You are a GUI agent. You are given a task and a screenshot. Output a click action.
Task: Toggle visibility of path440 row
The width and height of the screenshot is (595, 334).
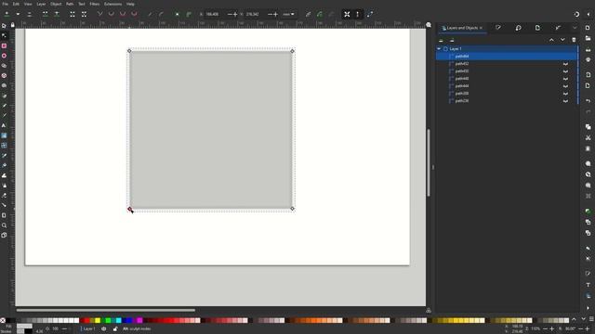point(565,79)
